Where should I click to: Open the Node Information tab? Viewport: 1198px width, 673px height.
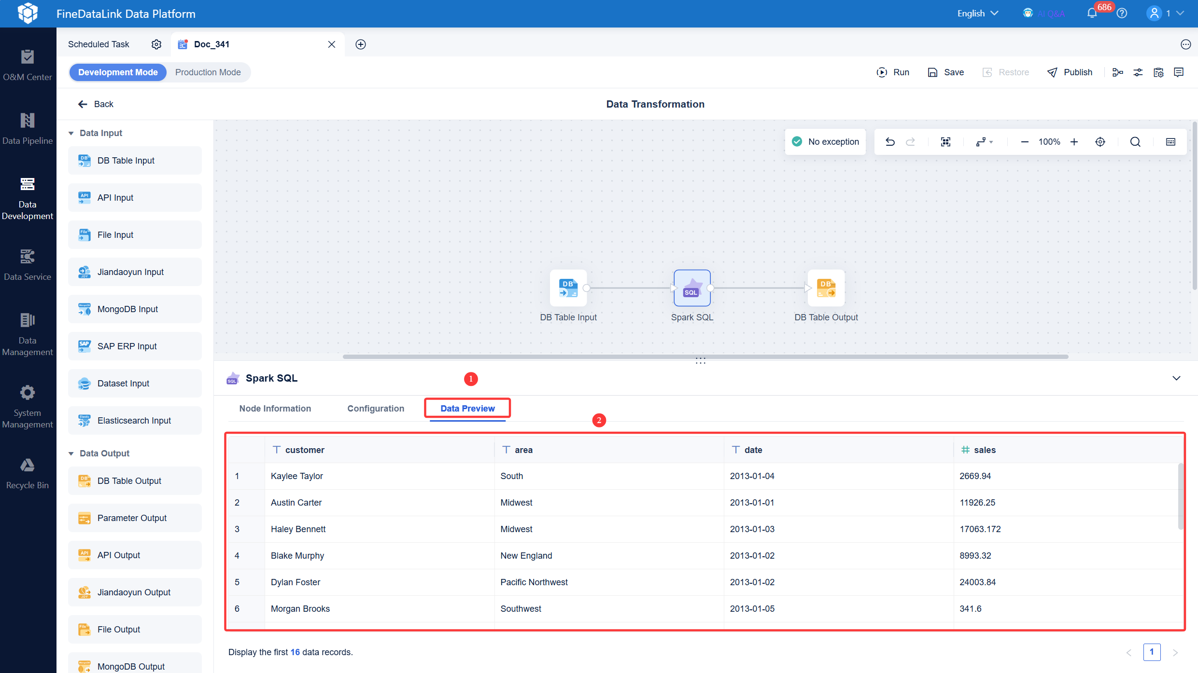pyautogui.click(x=275, y=409)
